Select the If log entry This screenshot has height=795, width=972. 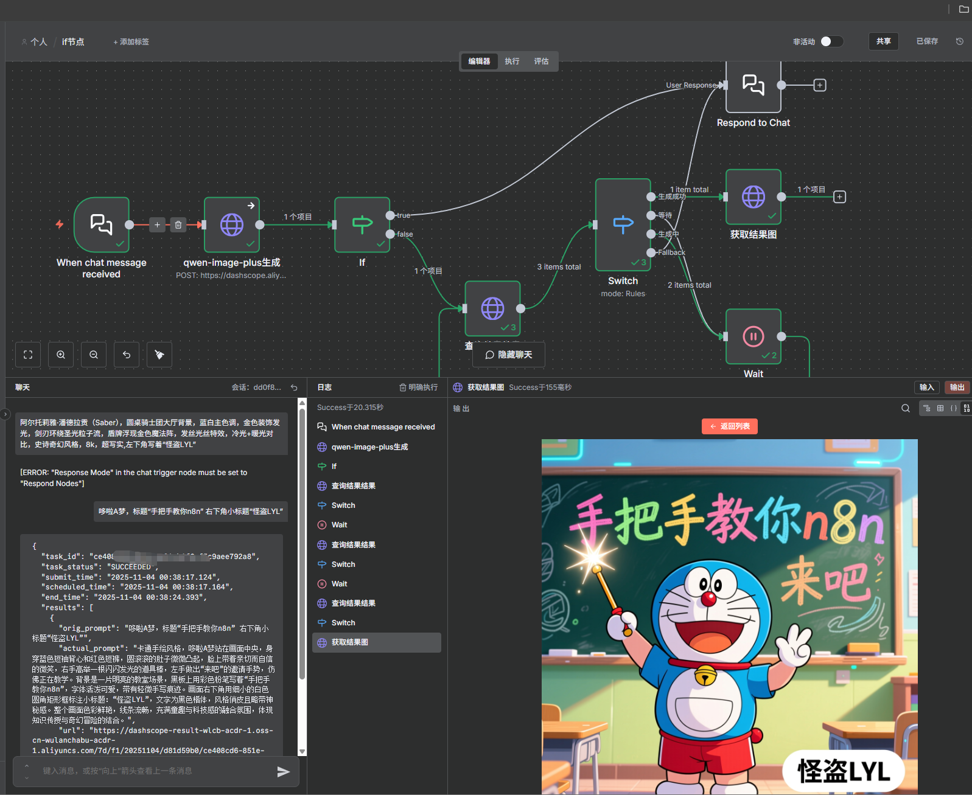377,467
